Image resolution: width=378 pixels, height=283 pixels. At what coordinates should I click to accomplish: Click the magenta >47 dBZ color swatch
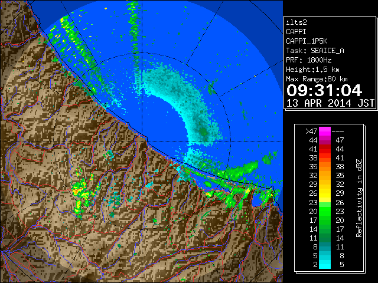click(325, 131)
